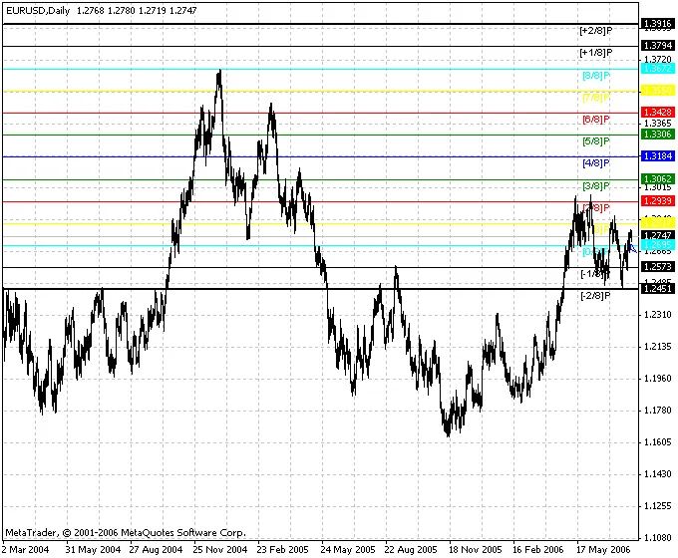Click the current price 1.2747 tag
Screen dimensions: 678x558
[x=657, y=234]
